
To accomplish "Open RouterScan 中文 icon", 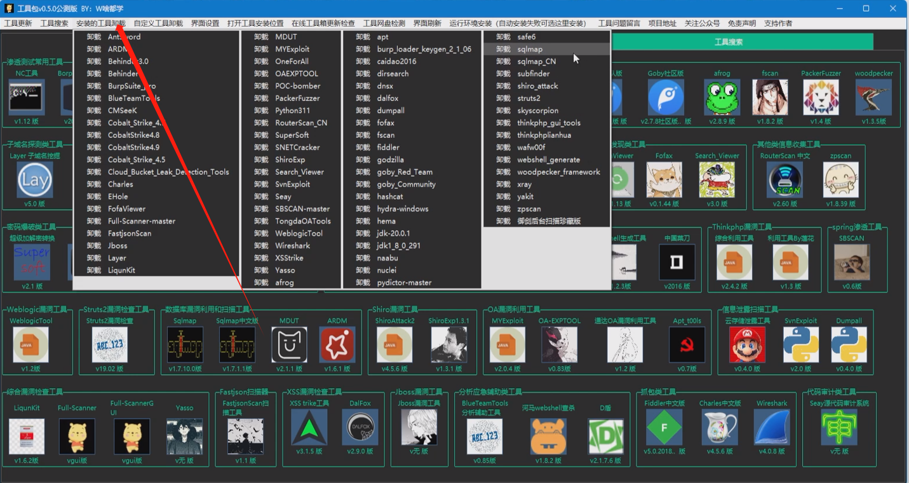I will point(784,180).
